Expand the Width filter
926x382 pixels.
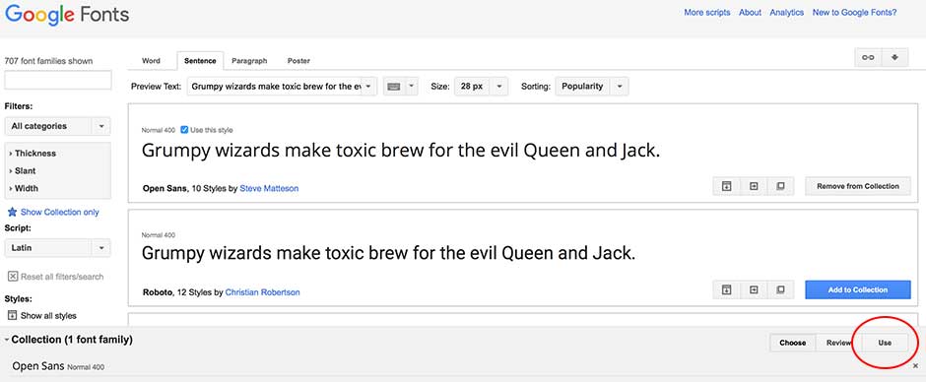pyautogui.click(x=24, y=188)
